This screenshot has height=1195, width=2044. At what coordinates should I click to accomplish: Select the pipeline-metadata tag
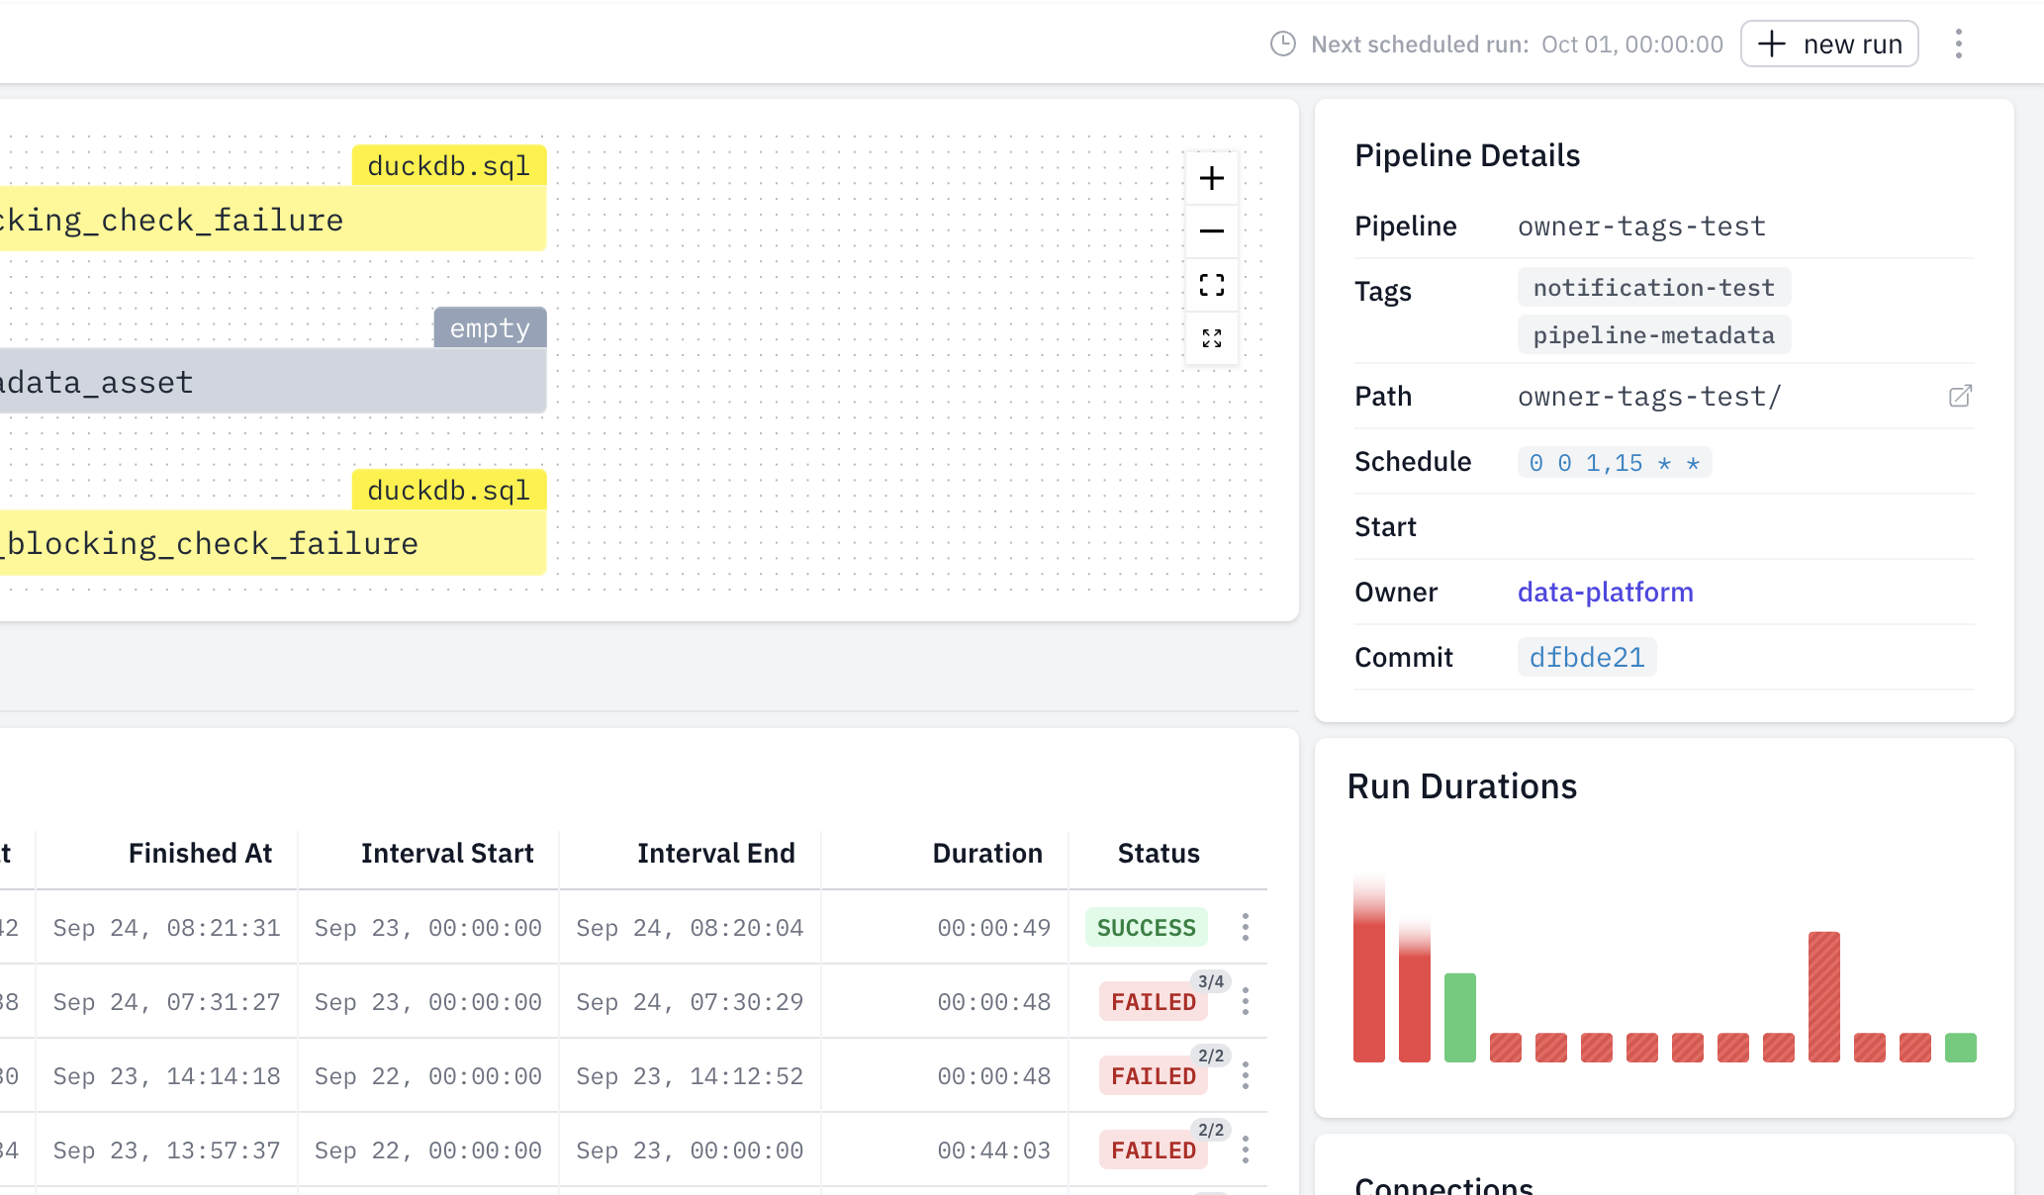tap(1654, 334)
